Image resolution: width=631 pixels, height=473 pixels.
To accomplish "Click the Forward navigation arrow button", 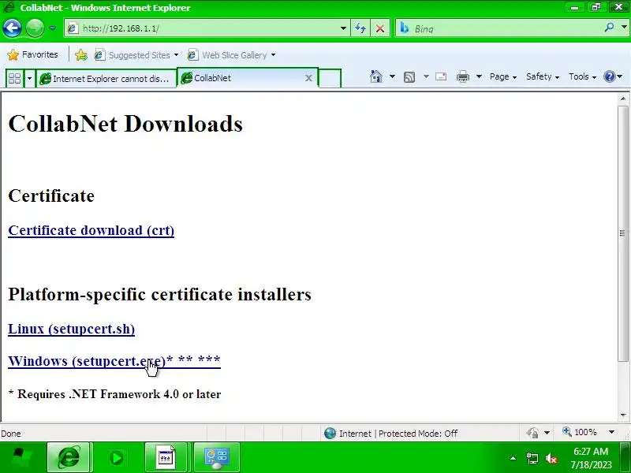I will pos(35,28).
